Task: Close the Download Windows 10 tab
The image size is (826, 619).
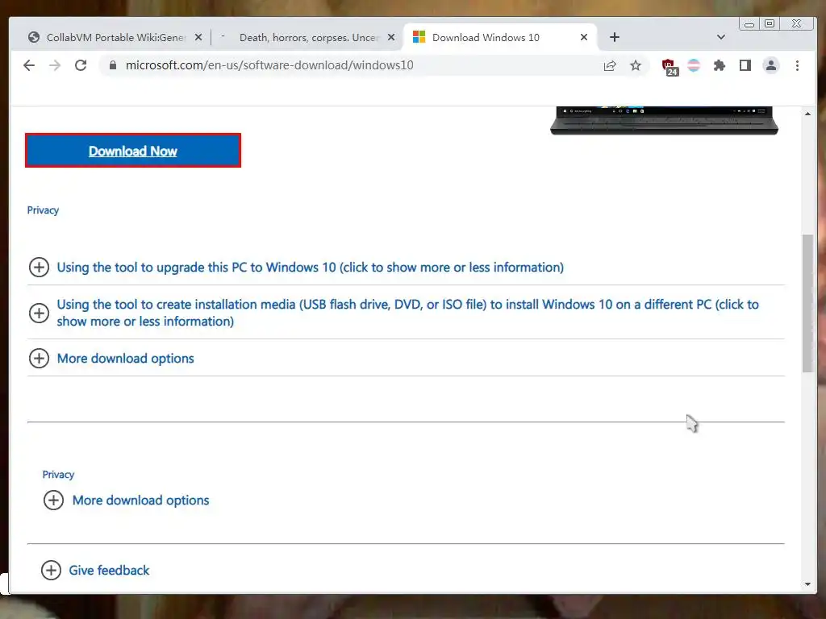Action: pyautogui.click(x=584, y=37)
